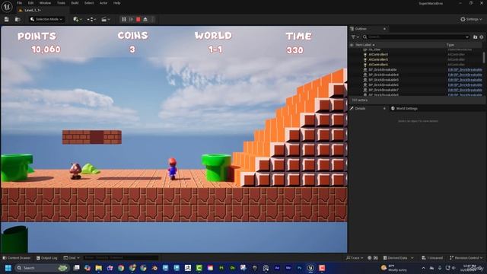This screenshot has height=274, width=487.
Task: Advance a single frame
Action: [x=131, y=19]
